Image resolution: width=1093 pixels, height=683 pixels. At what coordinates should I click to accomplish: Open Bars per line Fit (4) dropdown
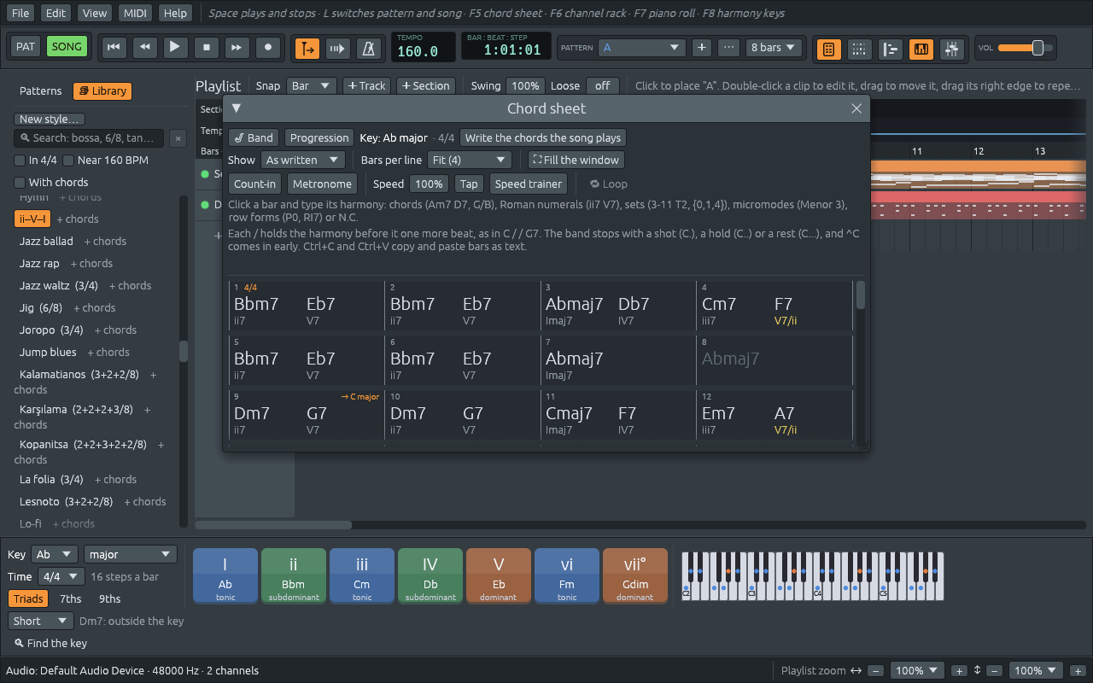tap(470, 160)
